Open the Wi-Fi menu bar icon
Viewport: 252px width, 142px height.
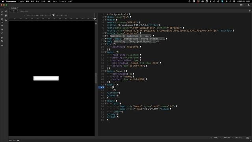226,1
